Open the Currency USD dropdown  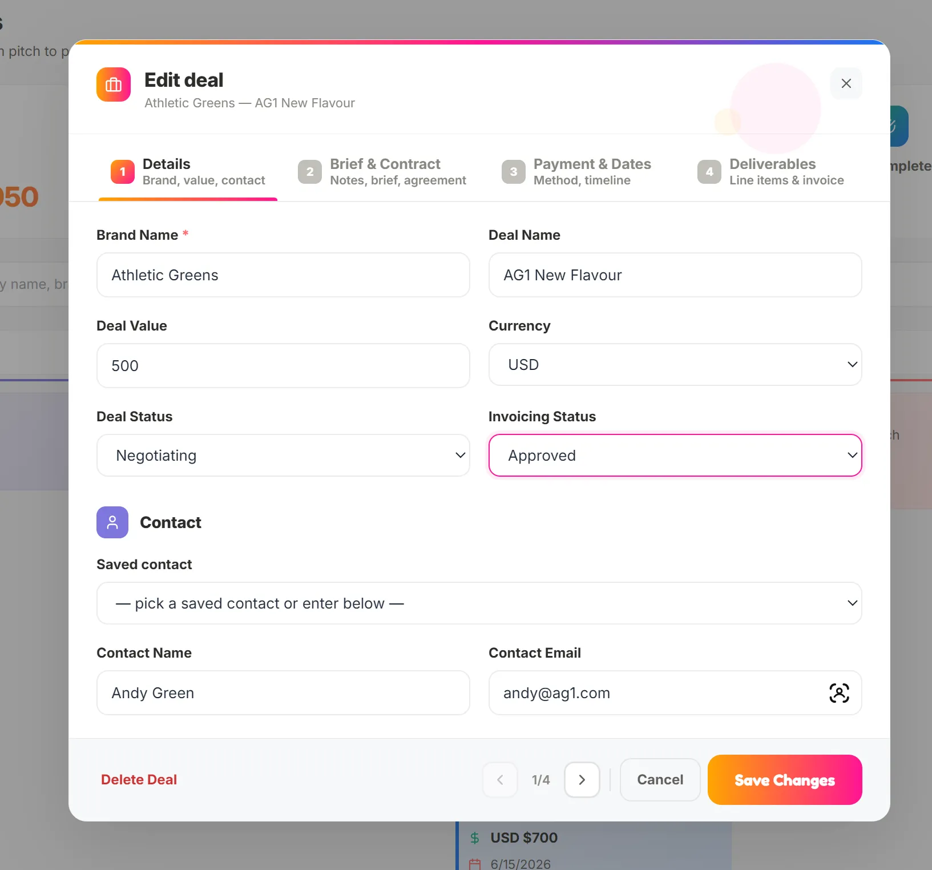pyautogui.click(x=675, y=365)
